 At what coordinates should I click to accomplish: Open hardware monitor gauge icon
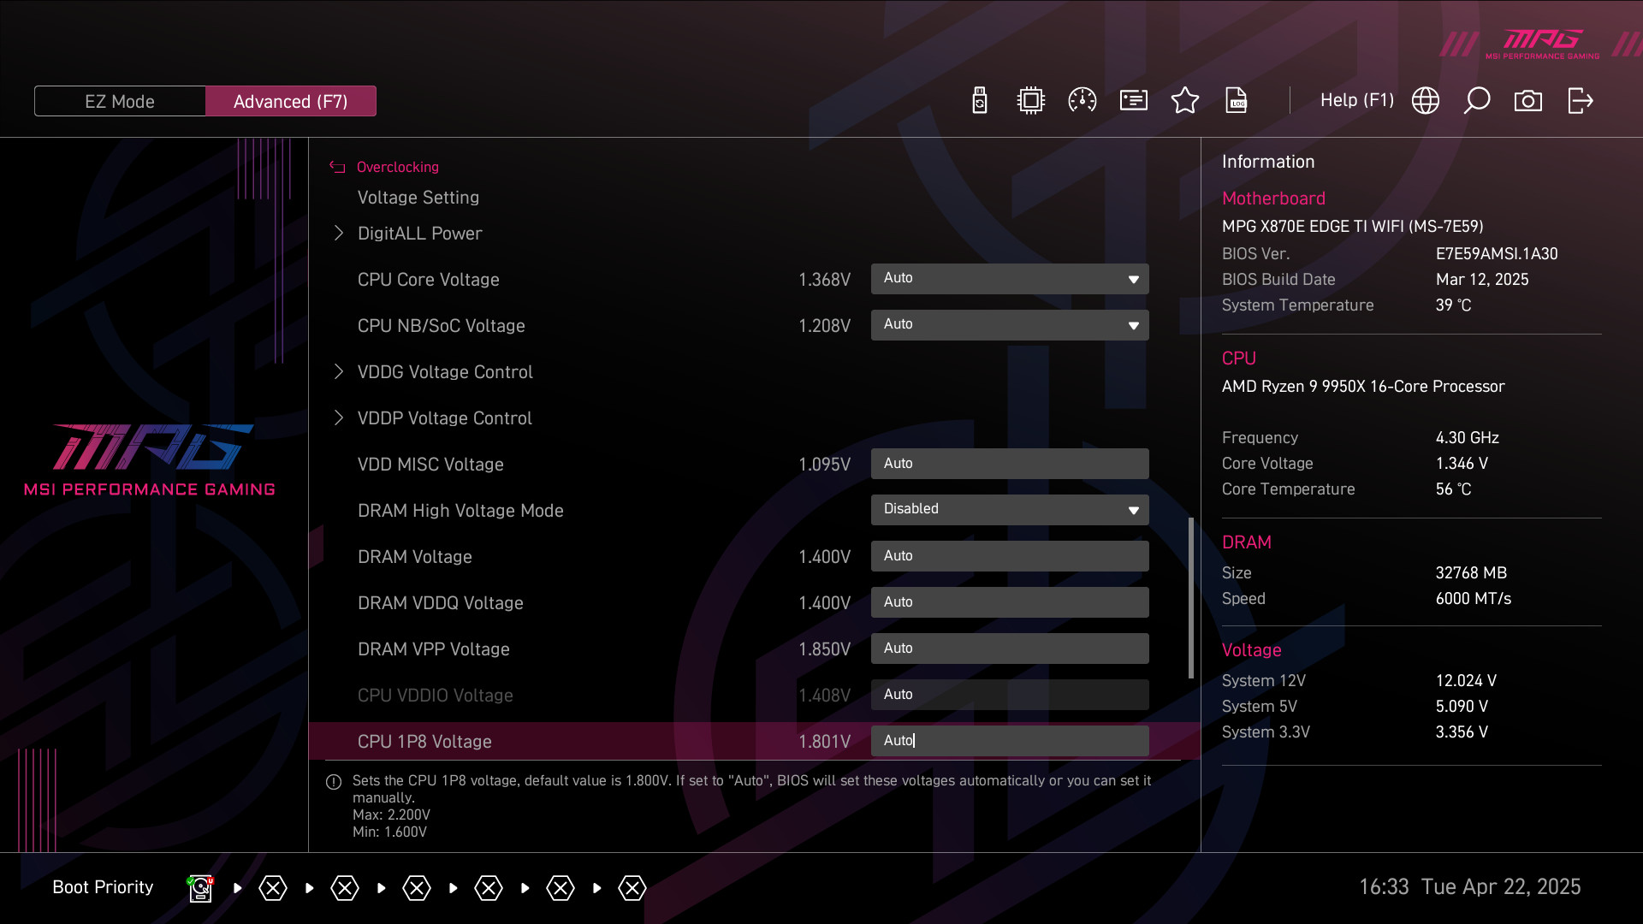point(1082,100)
